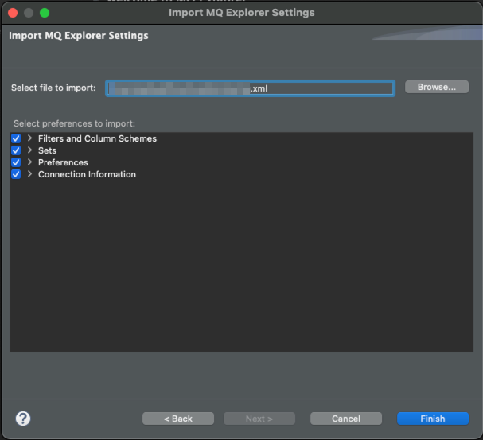Viewport: 483px width, 440px height.
Task: Select the Filters and Column Schemes row
Action: [97, 138]
